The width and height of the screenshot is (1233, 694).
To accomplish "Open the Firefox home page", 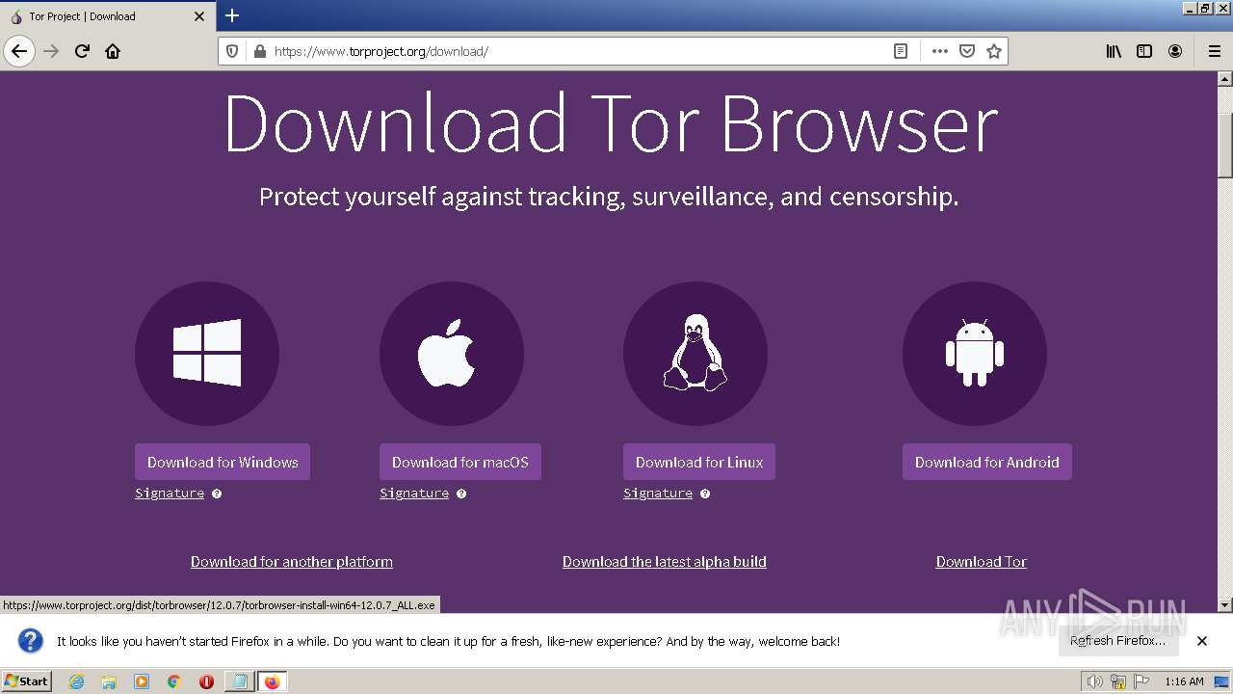I will [x=113, y=51].
